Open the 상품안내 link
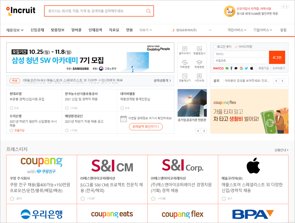The width and height of the screenshot is (295, 223). pos(281,150)
